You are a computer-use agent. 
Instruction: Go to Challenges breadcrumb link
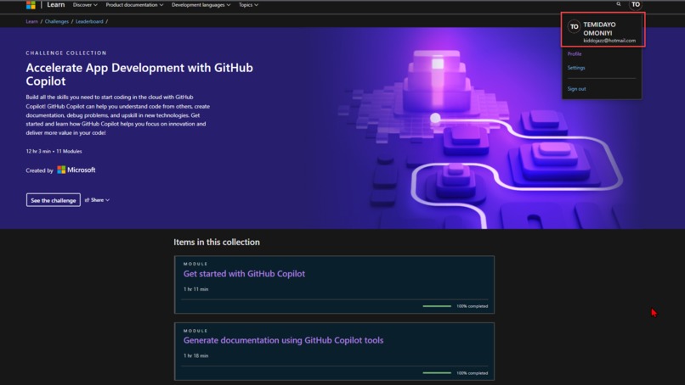click(57, 21)
